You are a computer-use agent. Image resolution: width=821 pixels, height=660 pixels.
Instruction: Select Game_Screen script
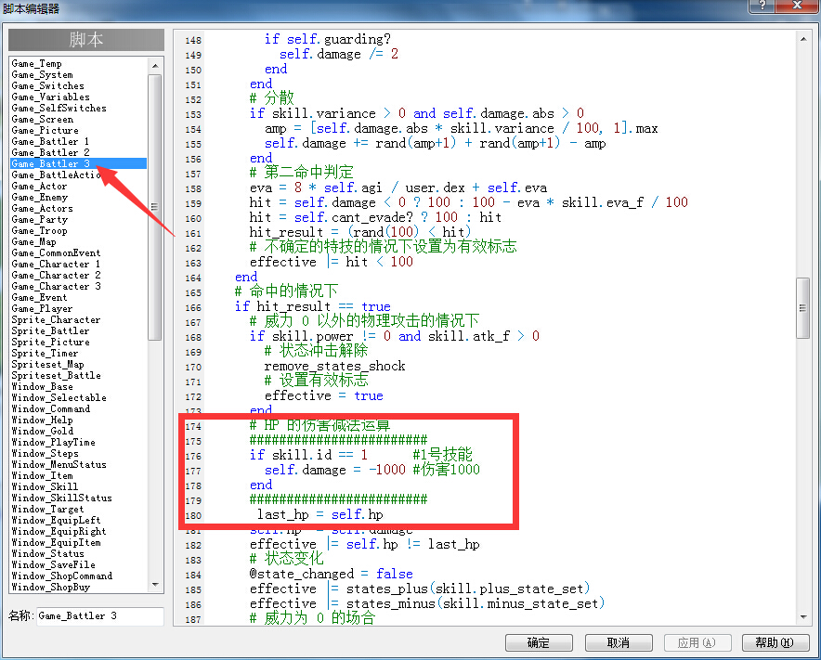pos(45,120)
